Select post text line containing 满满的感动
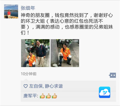The width and height of the screenshot is (120, 106). [67, 27]
